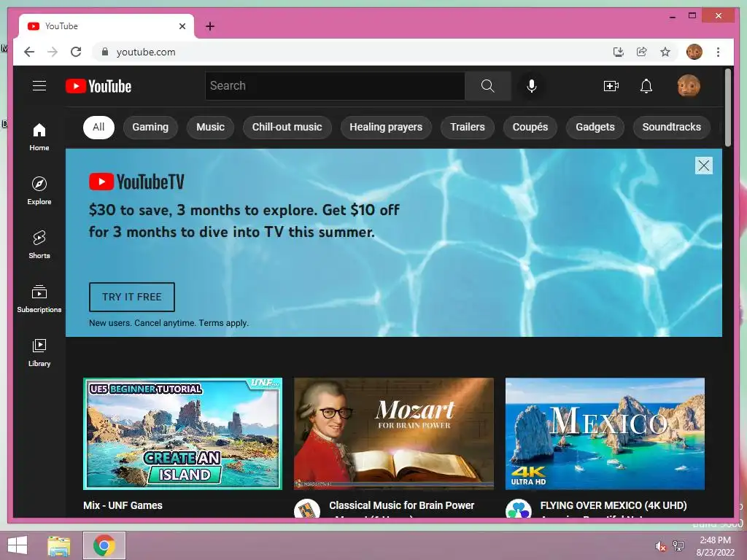Select the Gaming filter chip
The image size is (747, 560).
(x=150, y=127)
